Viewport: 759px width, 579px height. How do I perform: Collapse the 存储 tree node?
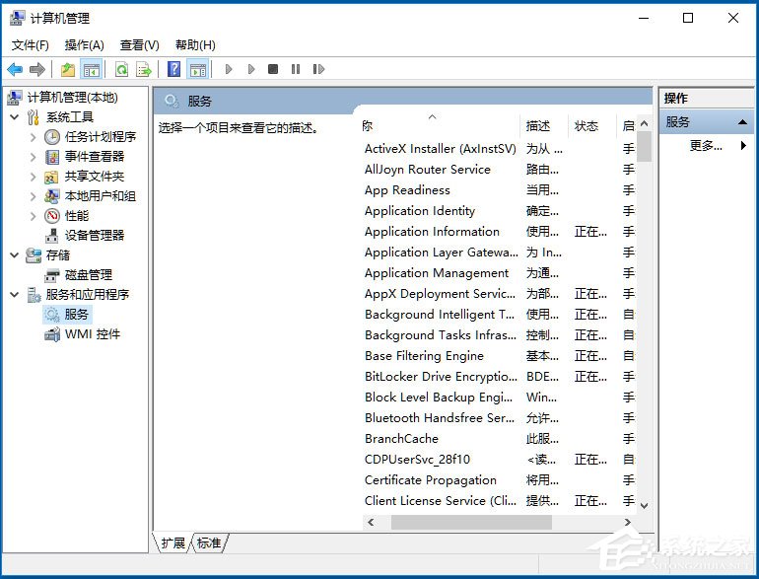tap(15, 254)
